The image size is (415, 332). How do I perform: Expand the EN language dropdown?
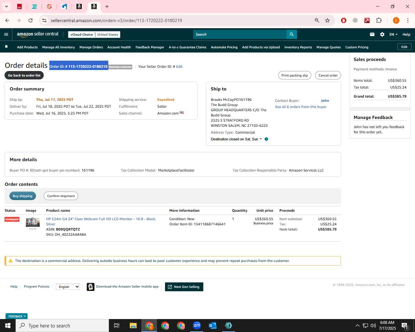pos(393,34)
